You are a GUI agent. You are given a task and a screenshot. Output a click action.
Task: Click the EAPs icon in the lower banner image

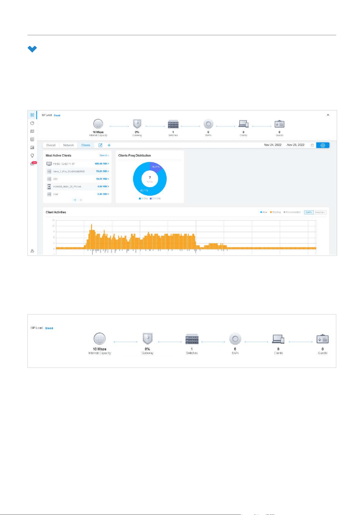(x=235, y=339)
